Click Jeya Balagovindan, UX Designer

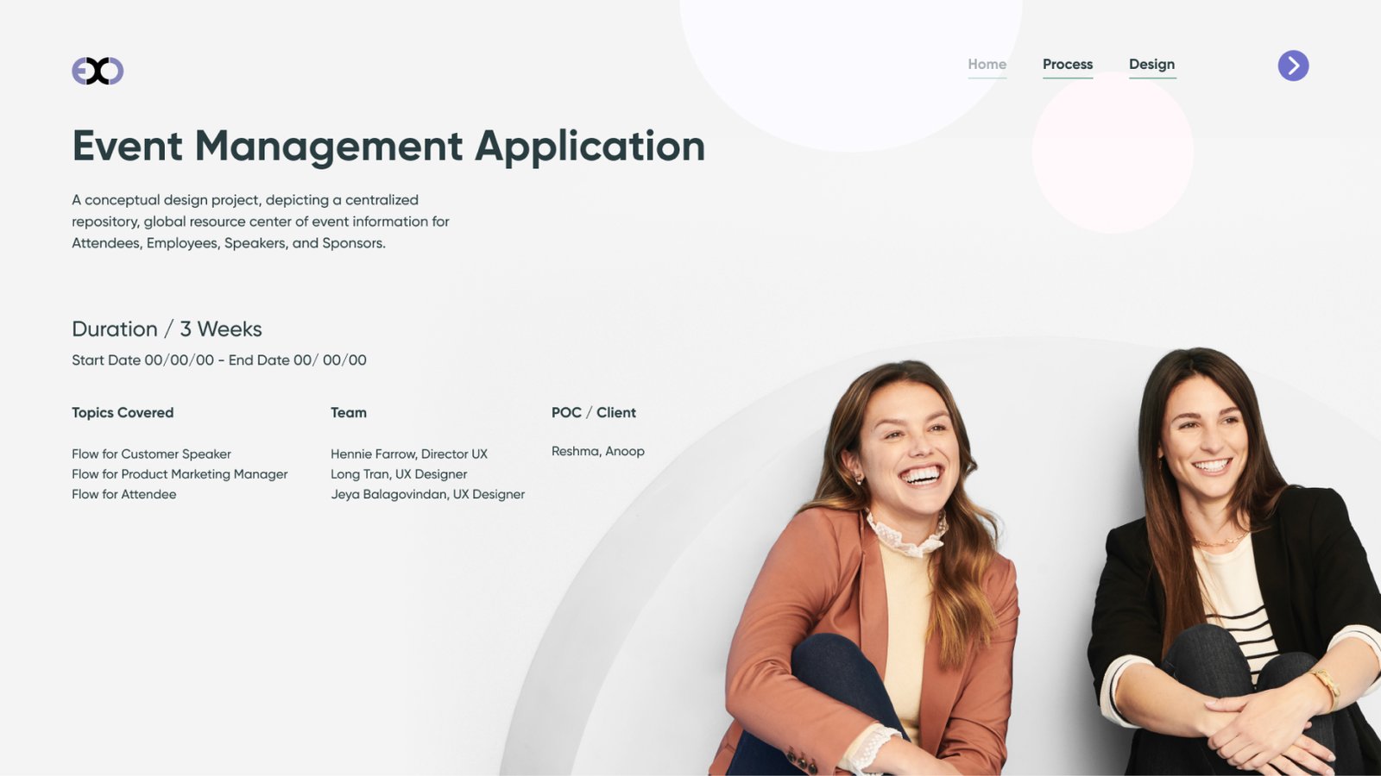coord(427,494)
